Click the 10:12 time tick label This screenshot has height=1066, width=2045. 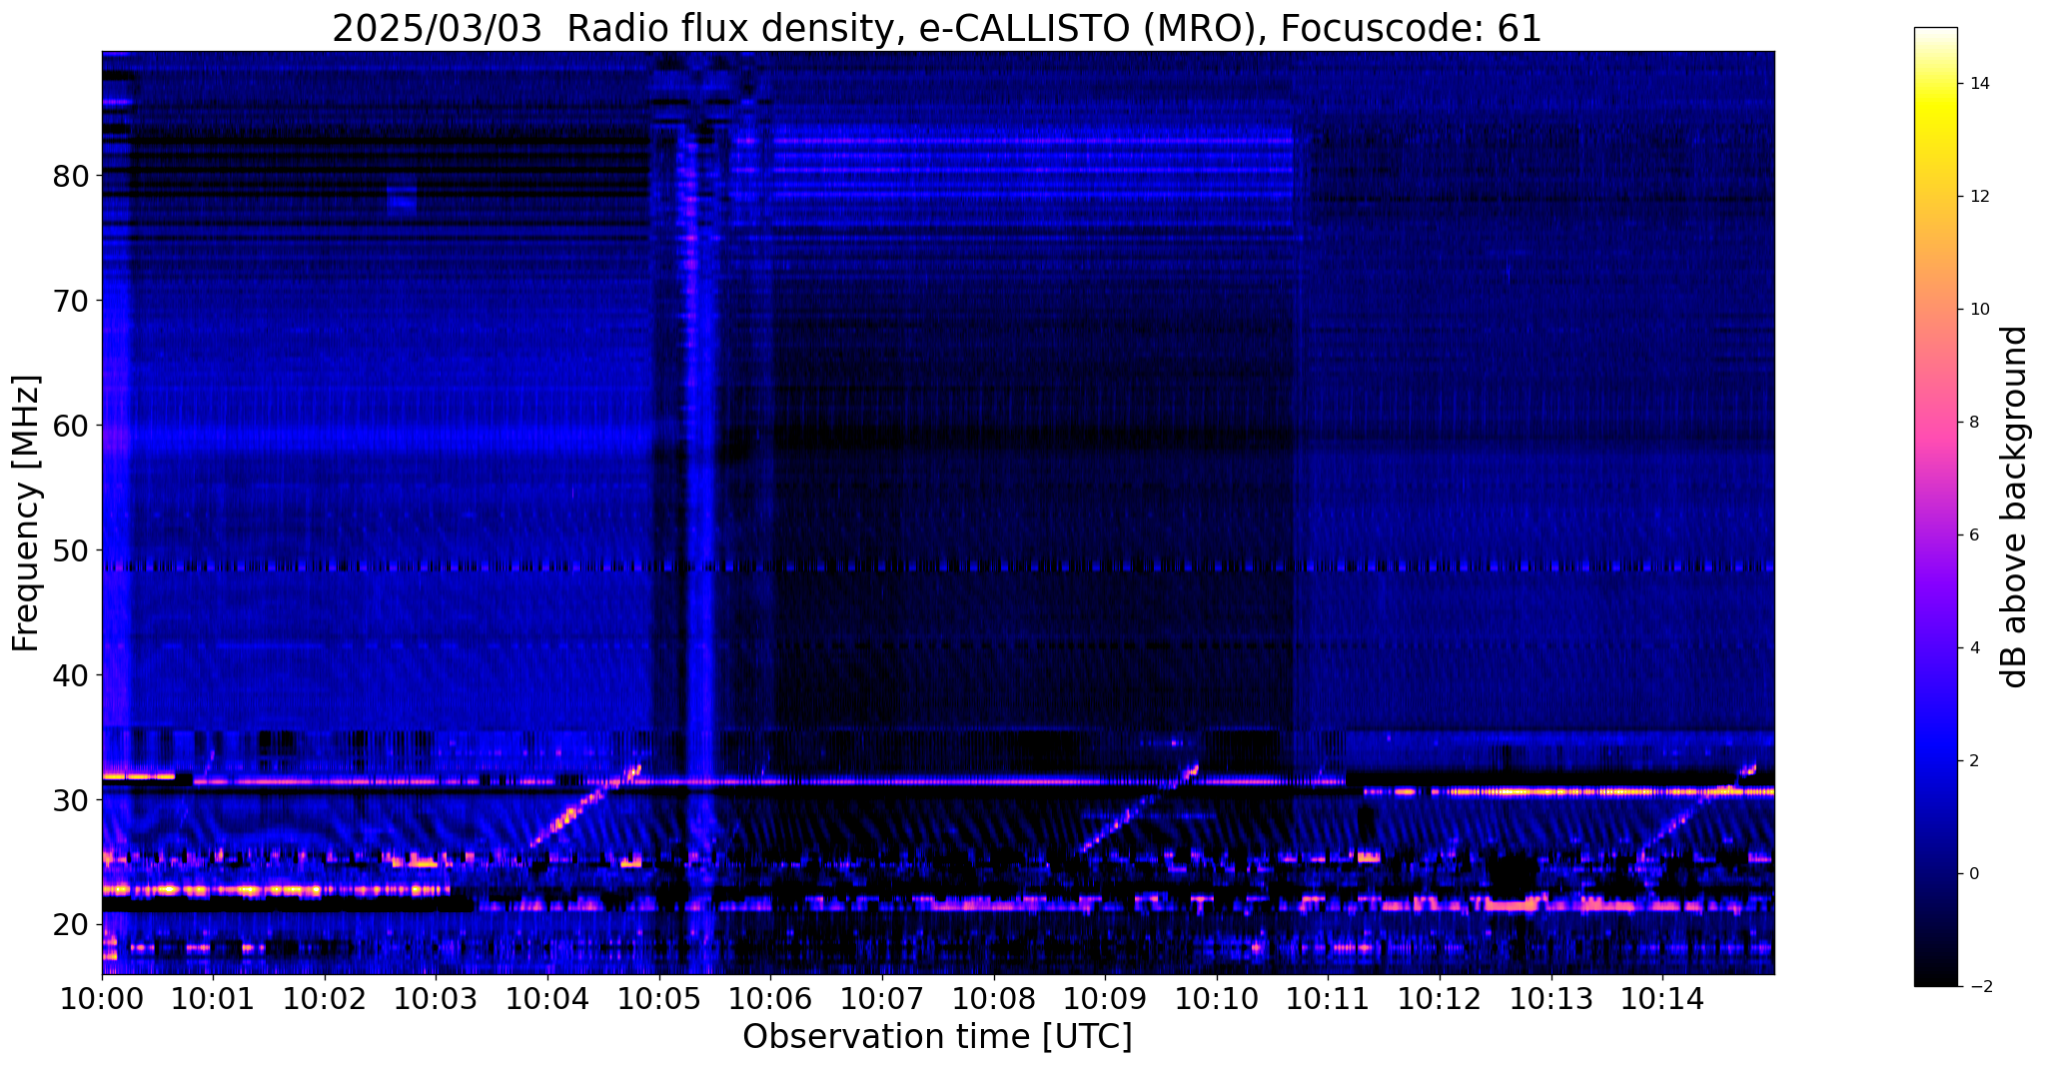[1440, 999]
